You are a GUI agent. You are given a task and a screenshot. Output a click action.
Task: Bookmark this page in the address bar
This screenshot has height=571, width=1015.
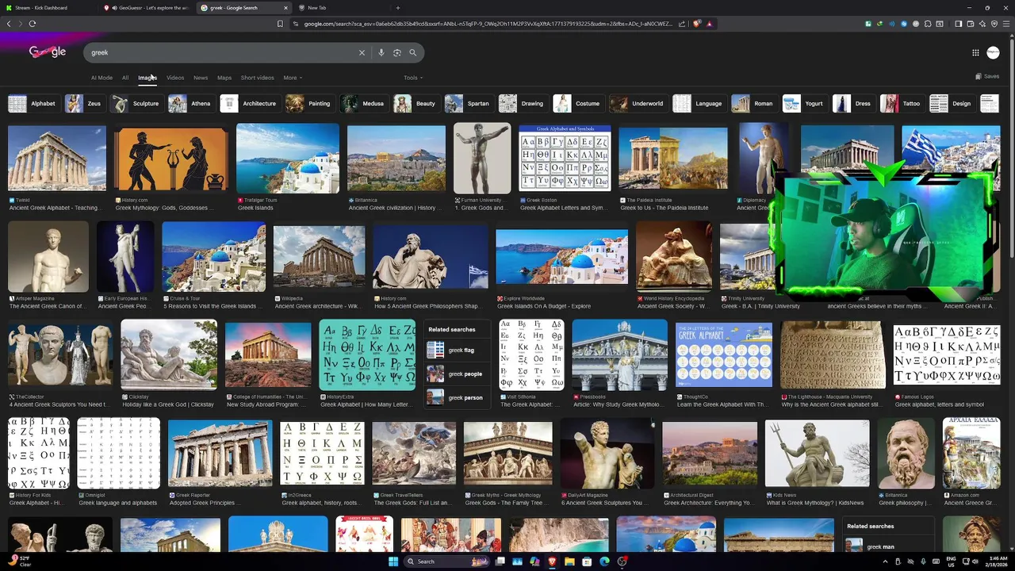click(280, 24)
